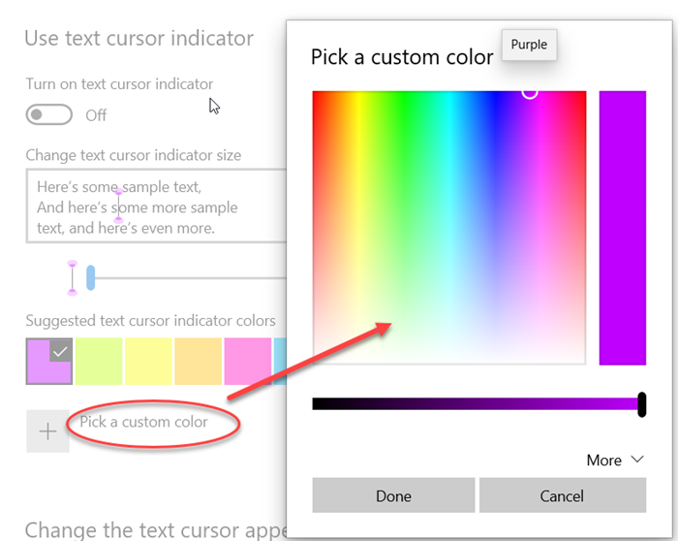Image resolution: width=678 pixels, height=541 pixels.
Task: Choose the light orange color swatch
Action: pos(199,361)
